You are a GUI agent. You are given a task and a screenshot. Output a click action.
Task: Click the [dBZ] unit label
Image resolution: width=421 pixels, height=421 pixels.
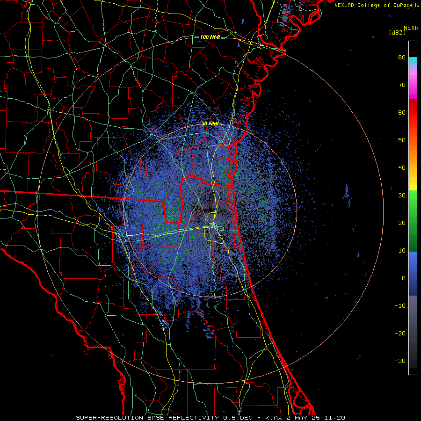pos(397,33)
